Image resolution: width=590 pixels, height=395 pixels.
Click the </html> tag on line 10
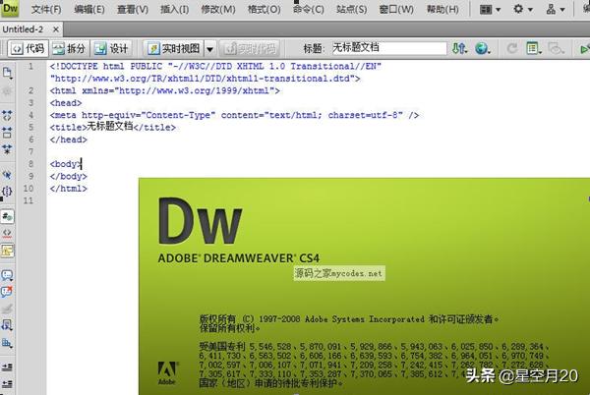pos(69,189)
